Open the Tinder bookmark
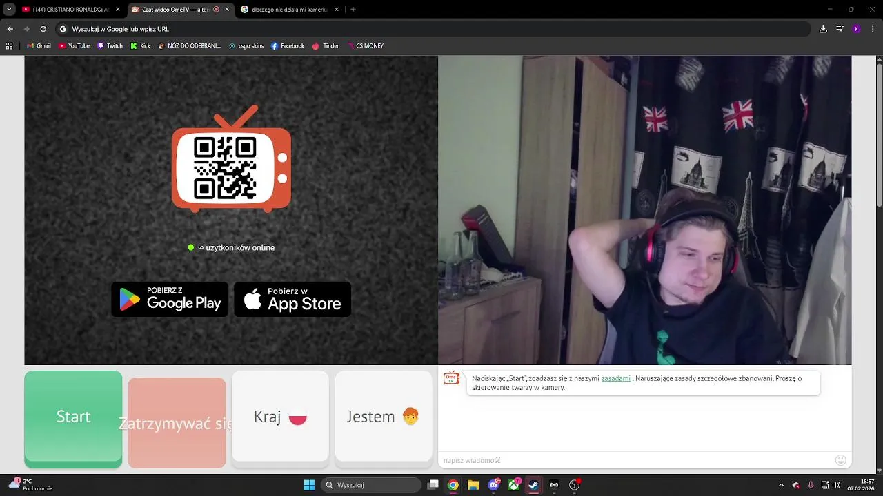This screenshot has height=496, width=883. pyautogui.click(x=326, y=46)
